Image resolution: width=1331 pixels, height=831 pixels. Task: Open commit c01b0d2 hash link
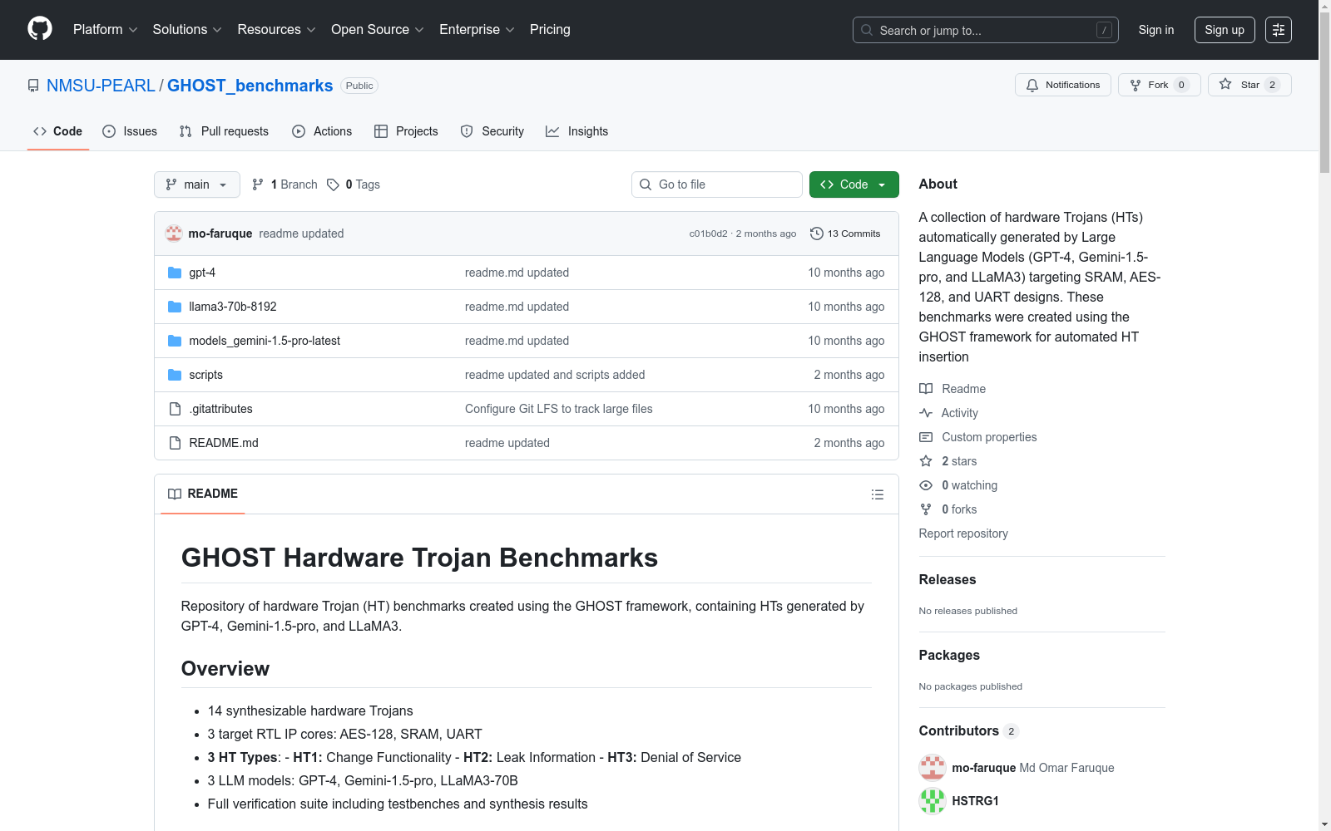[708, 234]
